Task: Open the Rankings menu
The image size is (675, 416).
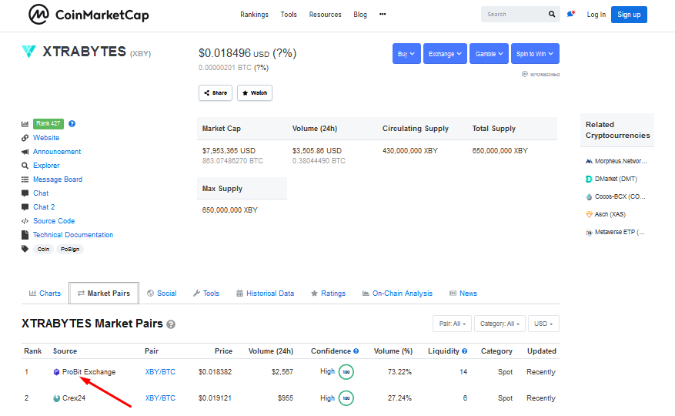Action: pos(254,14)
